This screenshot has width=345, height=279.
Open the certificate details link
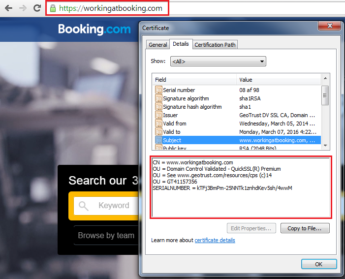[215, 240]
